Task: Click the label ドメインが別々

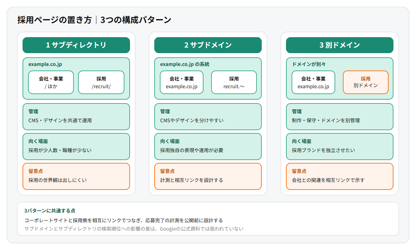Action: tap(309, 64)
